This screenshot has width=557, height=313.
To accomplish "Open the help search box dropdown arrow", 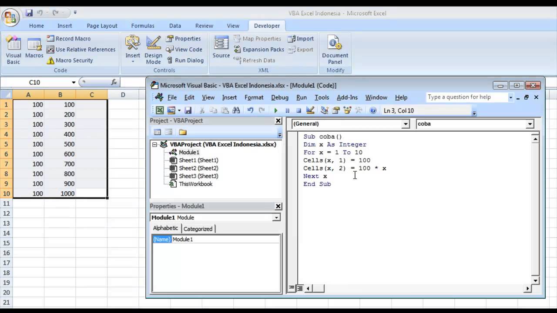I will coord(510,97).
